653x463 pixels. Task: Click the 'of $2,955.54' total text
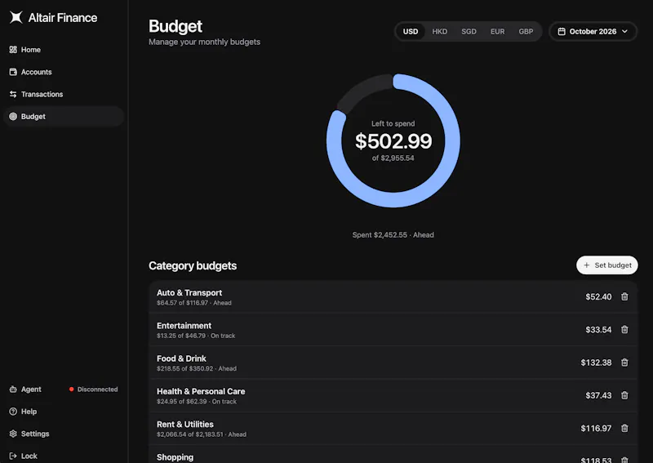tap(393, 158)
